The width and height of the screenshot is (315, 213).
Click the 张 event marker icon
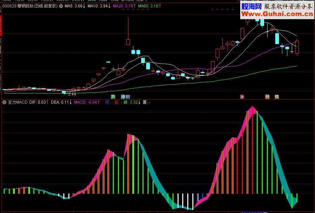pyautogui.click(x=242, y=97)
